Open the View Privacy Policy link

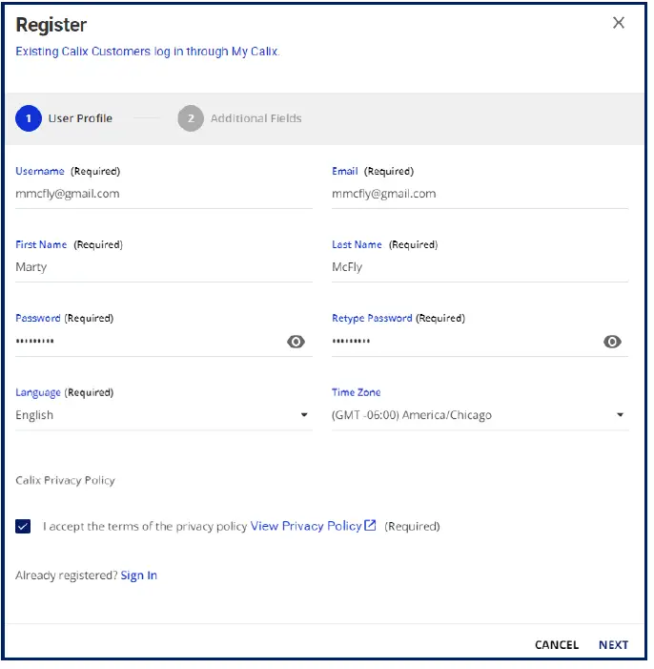click(305, 526)
